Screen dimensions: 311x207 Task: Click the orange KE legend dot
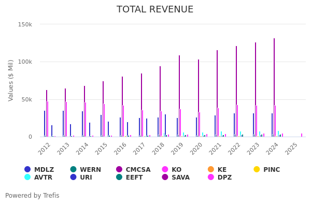pos(211,170)
